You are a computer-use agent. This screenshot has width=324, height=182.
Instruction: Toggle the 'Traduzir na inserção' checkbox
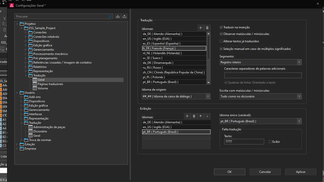[222, 27]
